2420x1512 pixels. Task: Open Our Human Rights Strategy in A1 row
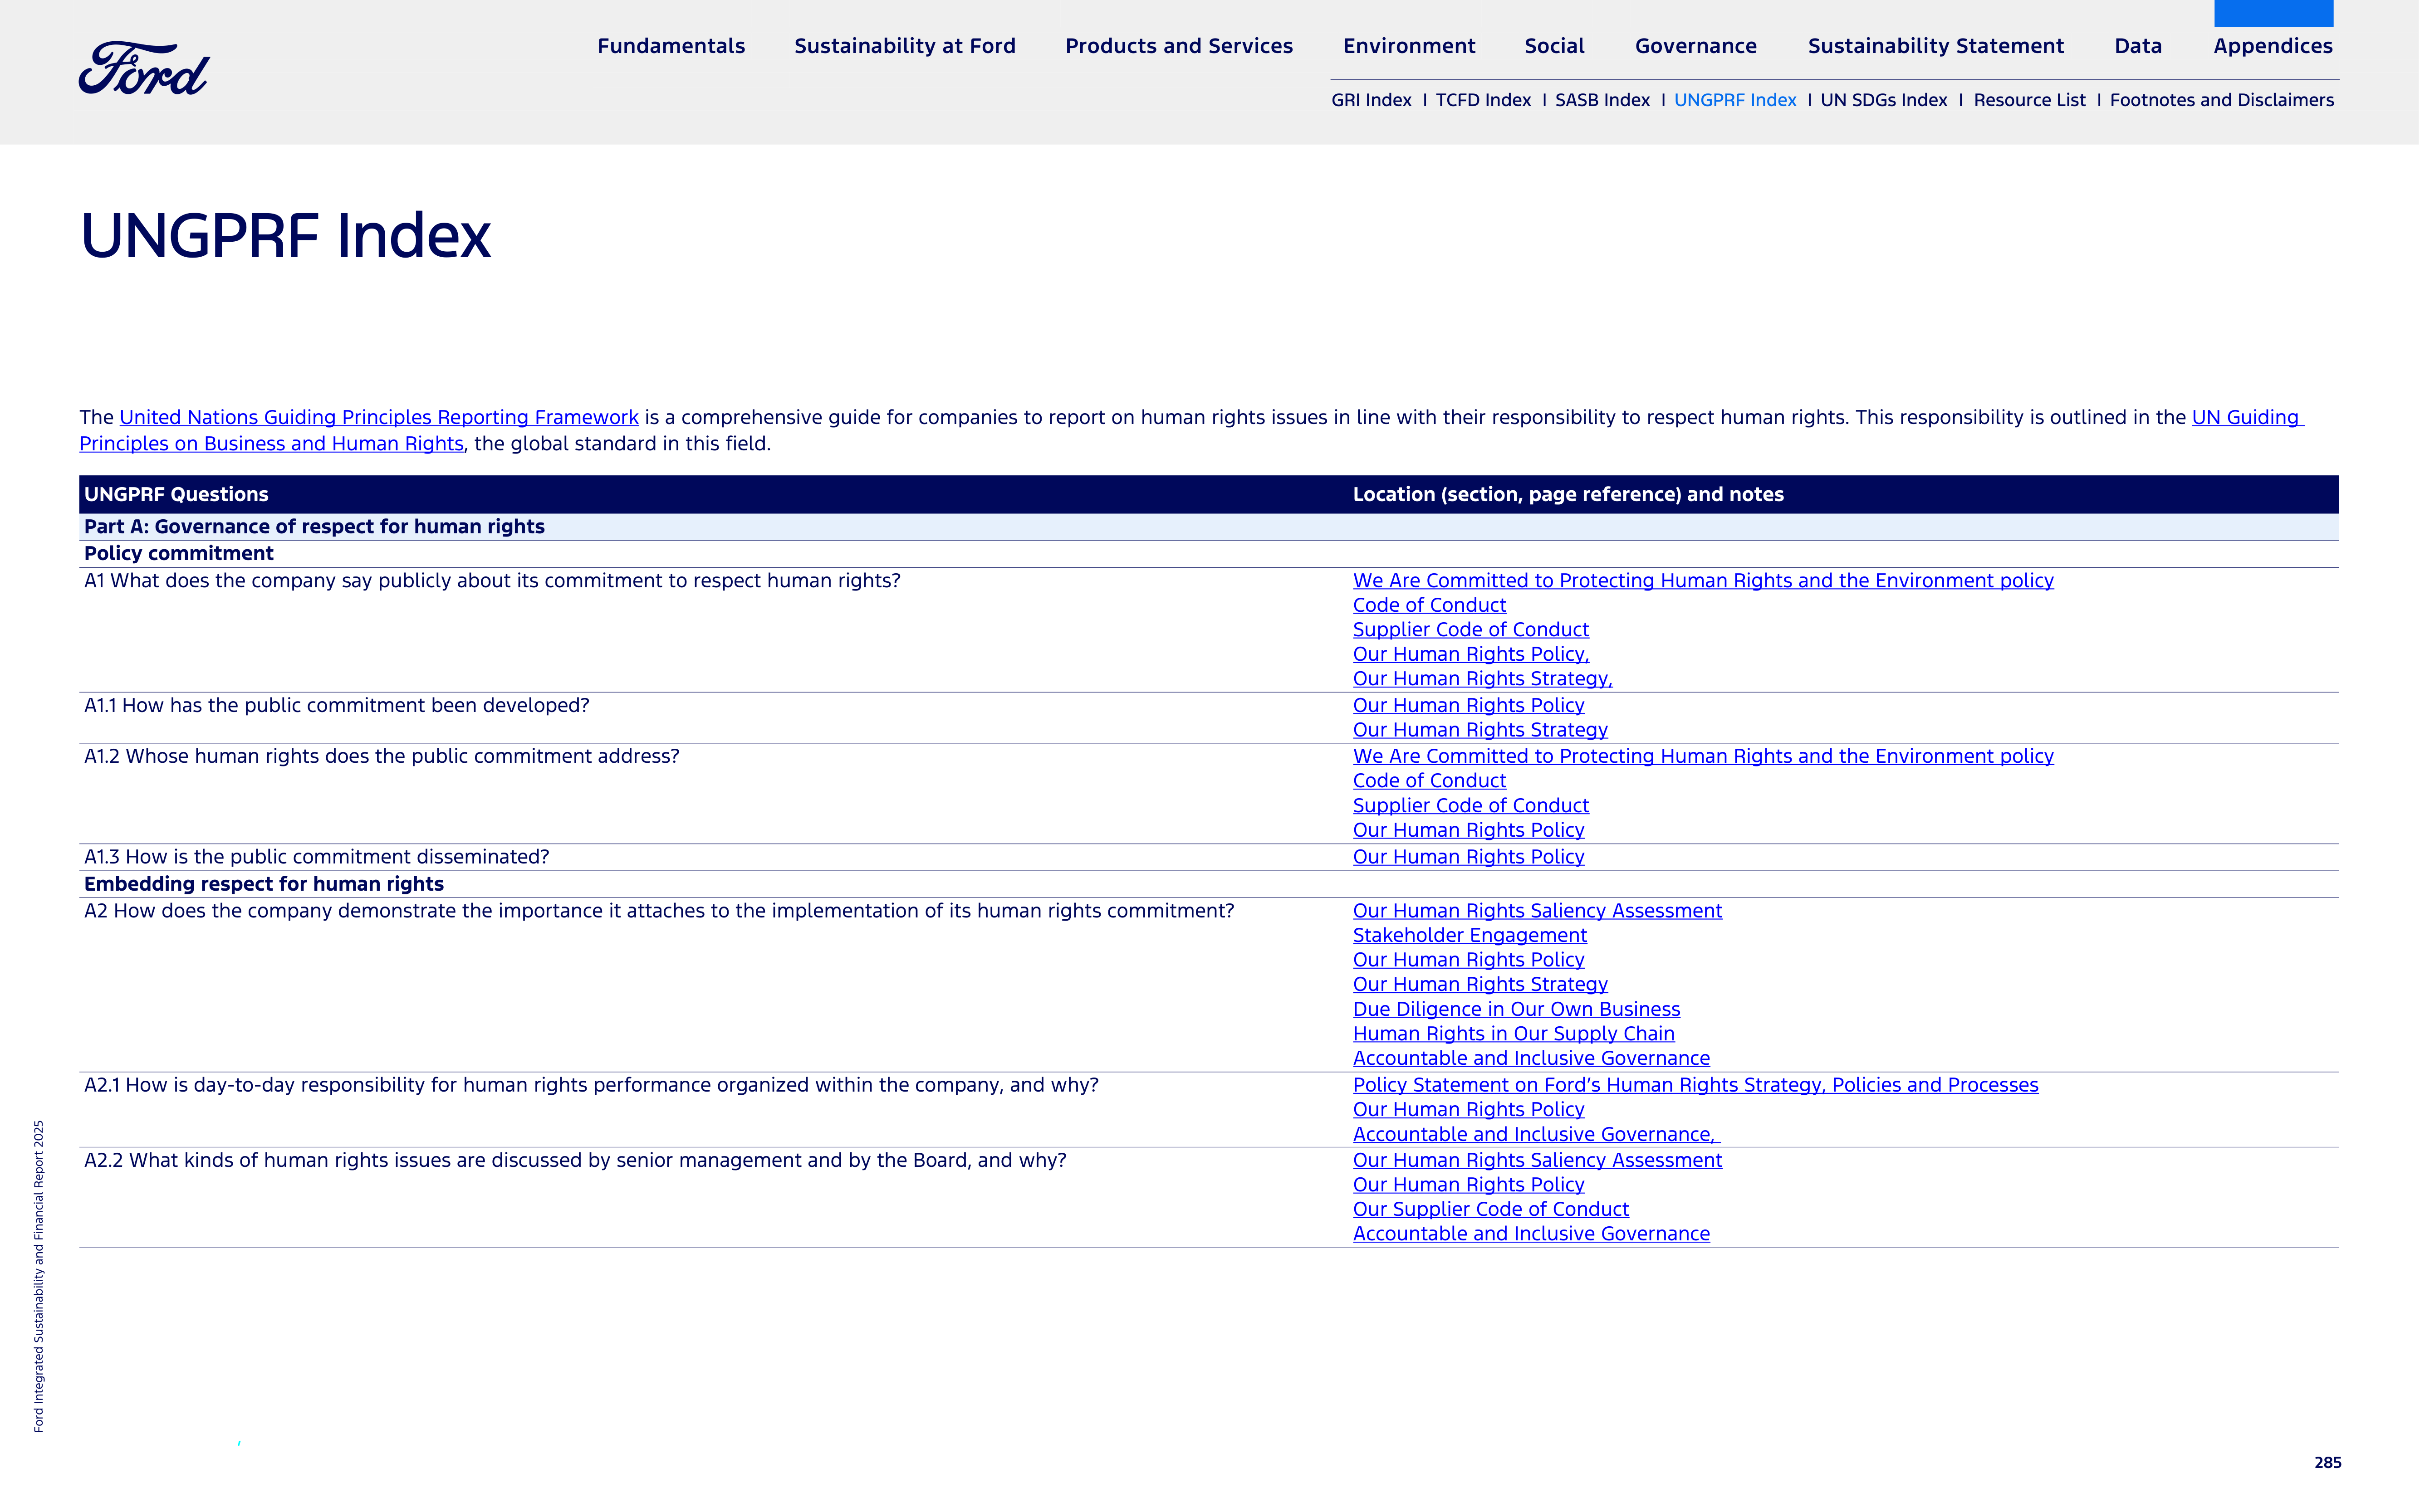point(1482,679)
